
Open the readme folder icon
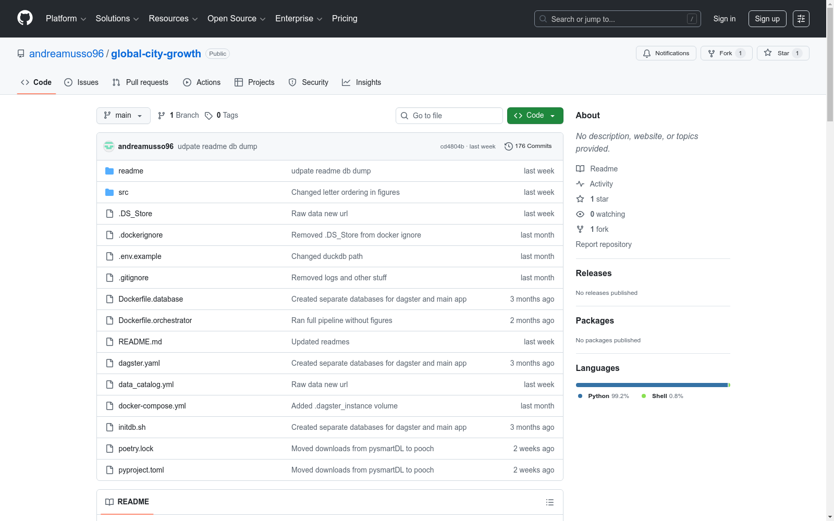[109, 171]
